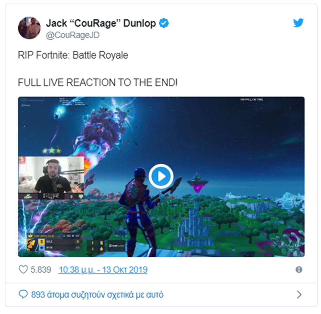321x314 pixels.
Task: Click the RIP Fortnite: Battle Royale text
Action: pos(73,55)
